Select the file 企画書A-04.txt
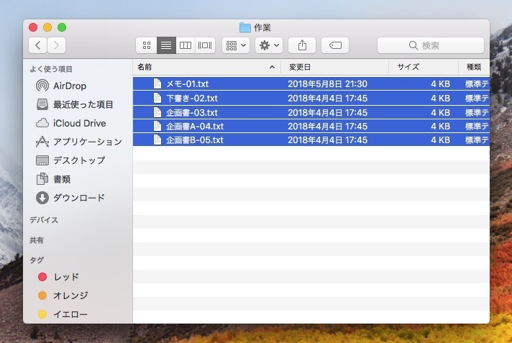Viewport: 512px width, 343px height. (194, 126)
